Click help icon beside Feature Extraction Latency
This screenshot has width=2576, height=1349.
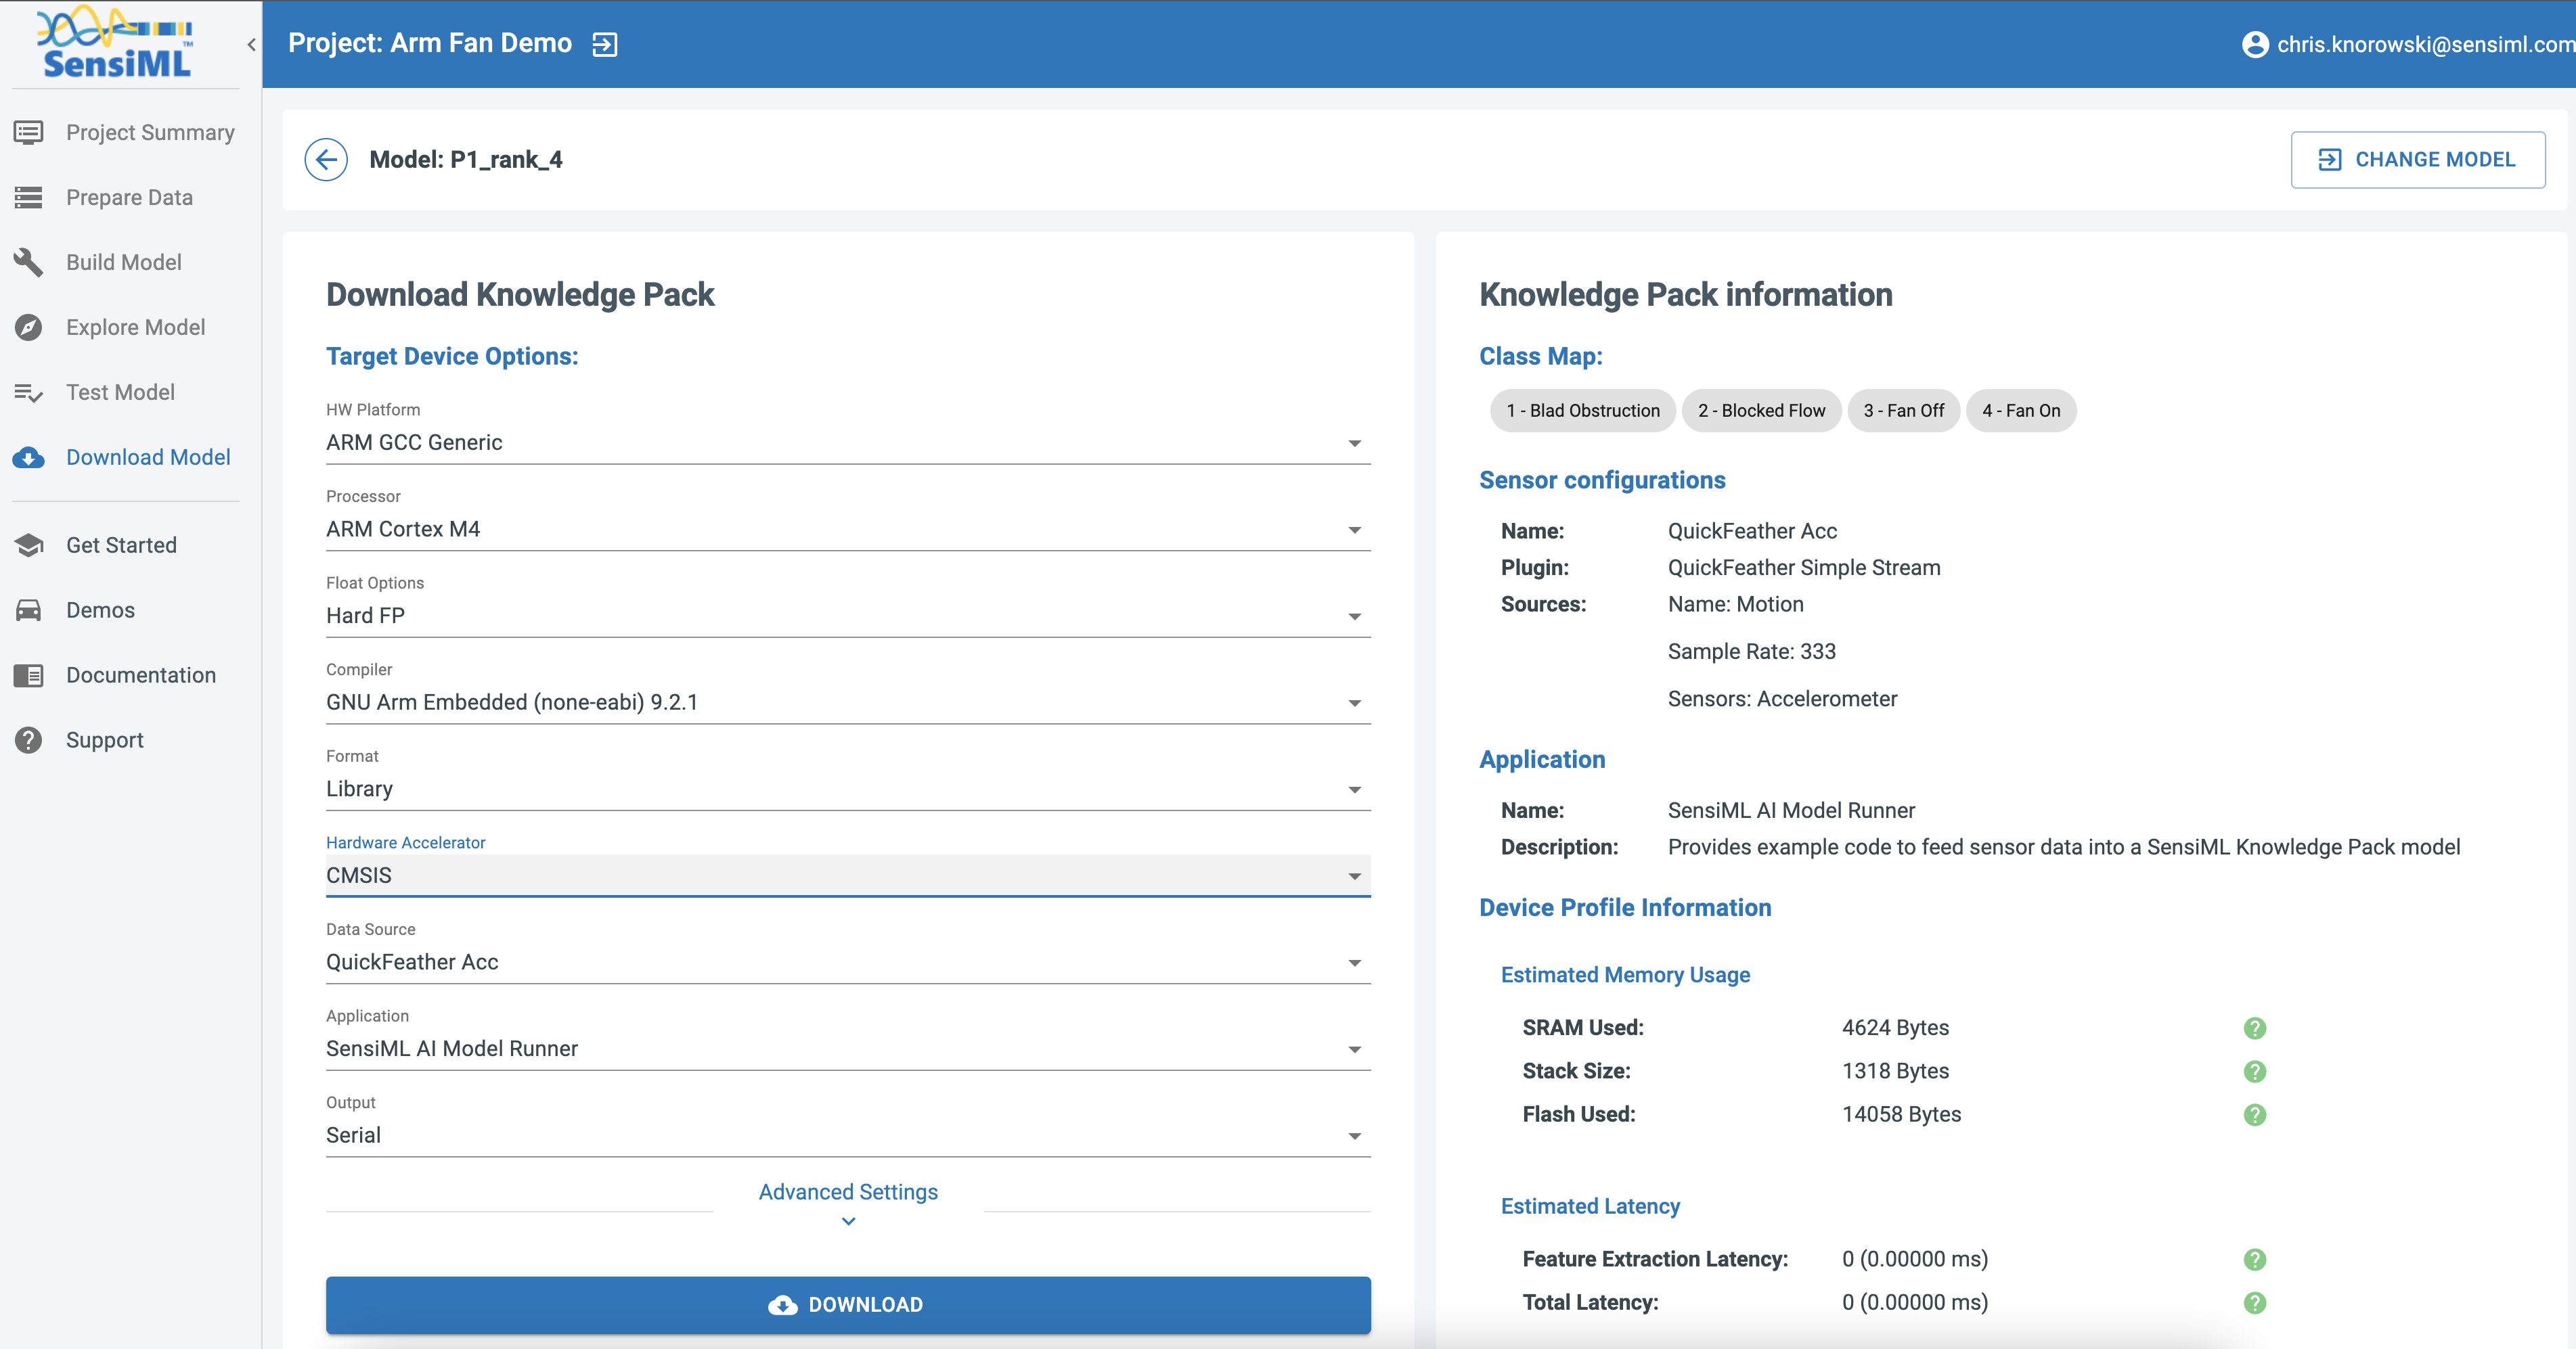2254,1259
